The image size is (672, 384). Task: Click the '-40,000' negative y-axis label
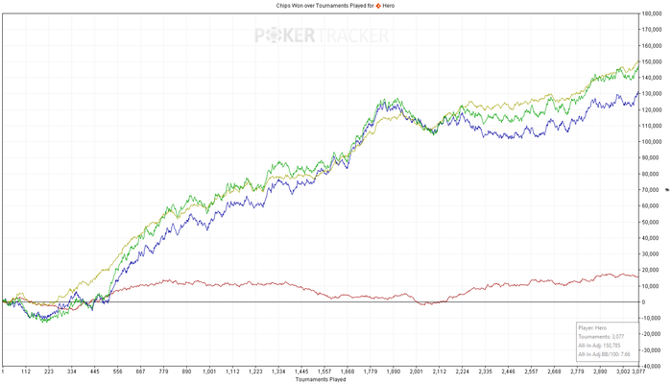(x=652, y=366)
